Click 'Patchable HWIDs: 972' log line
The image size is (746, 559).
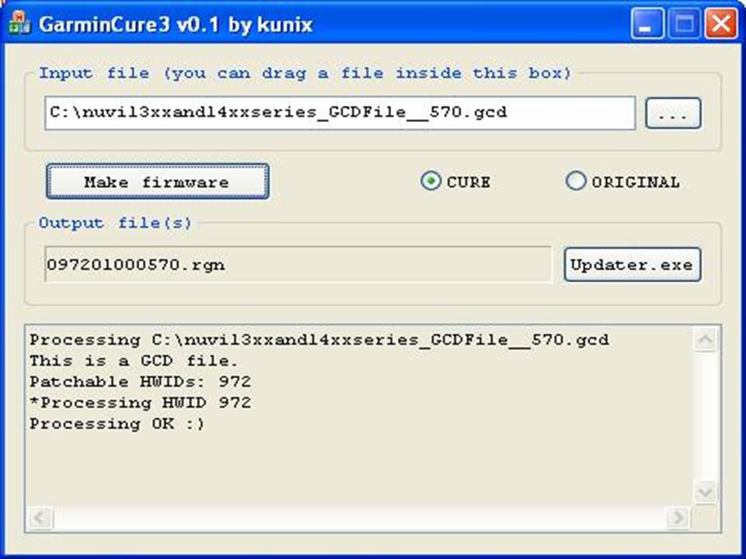[x=141, y=382]
